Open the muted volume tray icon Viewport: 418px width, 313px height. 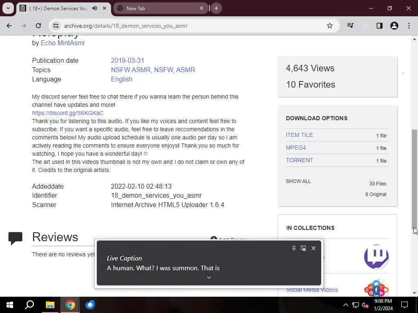point(365,305)
